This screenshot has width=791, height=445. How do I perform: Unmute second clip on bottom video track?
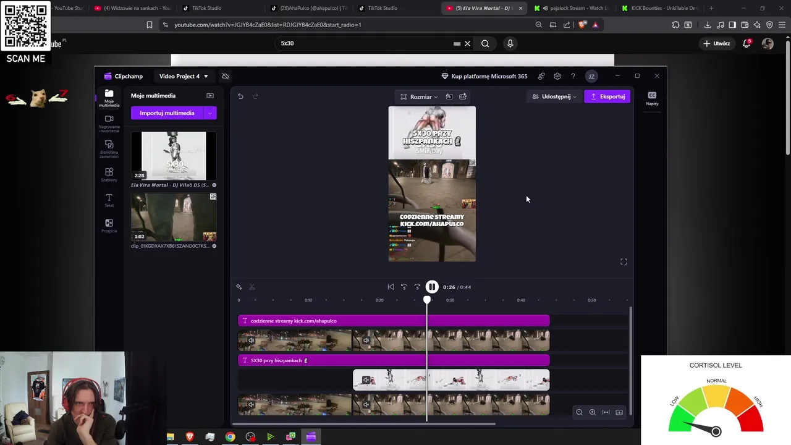click(x=366, y=405)
